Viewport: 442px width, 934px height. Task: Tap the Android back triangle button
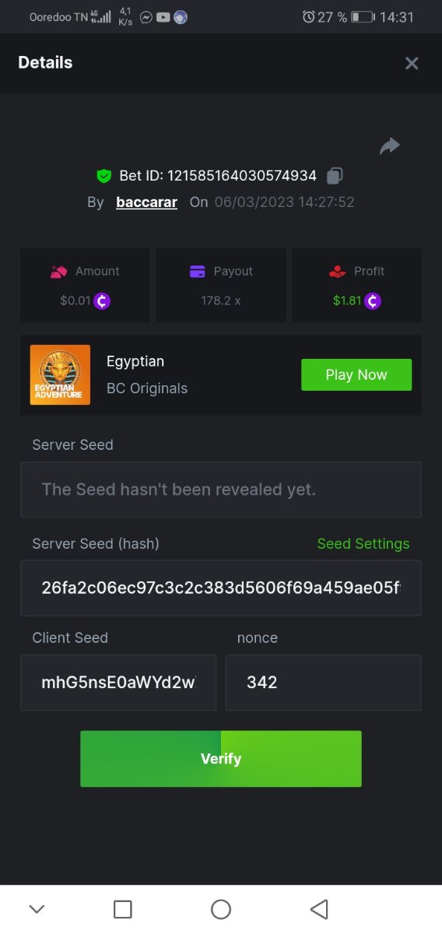319,909
